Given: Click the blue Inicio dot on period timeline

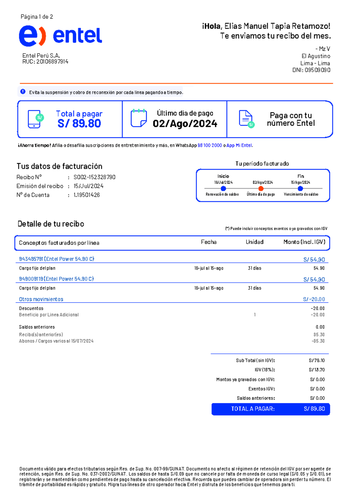Looking at the screenshot, I should [223, 189].
